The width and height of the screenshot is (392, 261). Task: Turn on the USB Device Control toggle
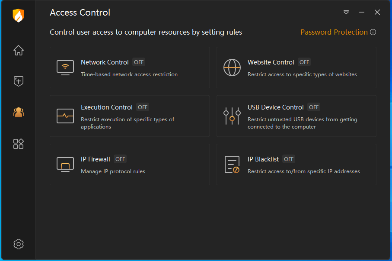(314, 107)
